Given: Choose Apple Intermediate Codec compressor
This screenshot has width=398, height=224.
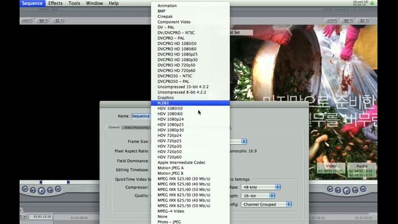Looking at the screenshot, I should [x=190, y=162].
